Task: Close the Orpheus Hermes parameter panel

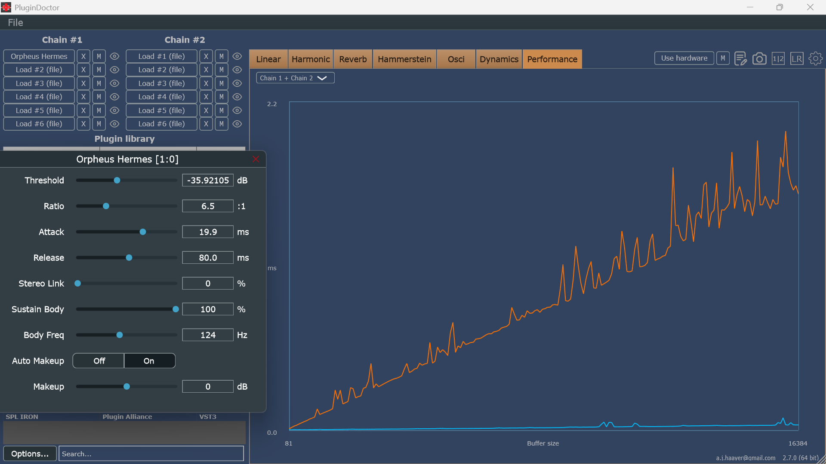Action: (256, 159)
